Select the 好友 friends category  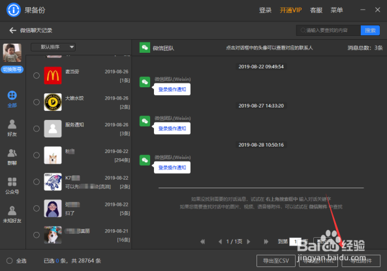pos(12,128)
